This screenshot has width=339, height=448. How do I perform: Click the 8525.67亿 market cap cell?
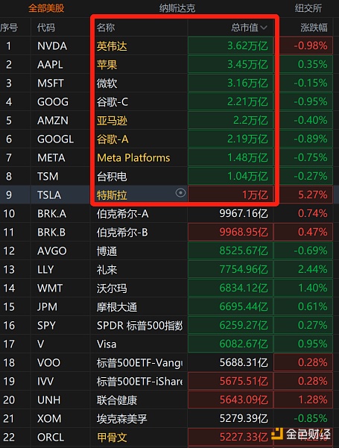pos(230,250)
